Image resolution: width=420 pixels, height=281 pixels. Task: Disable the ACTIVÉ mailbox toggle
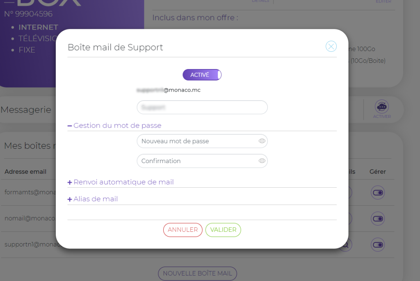coord(202,74)
